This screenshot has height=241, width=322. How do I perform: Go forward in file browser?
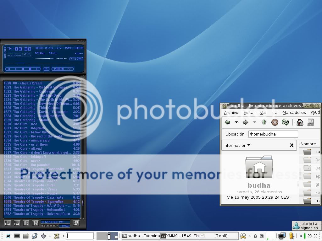tap(245, 122)
